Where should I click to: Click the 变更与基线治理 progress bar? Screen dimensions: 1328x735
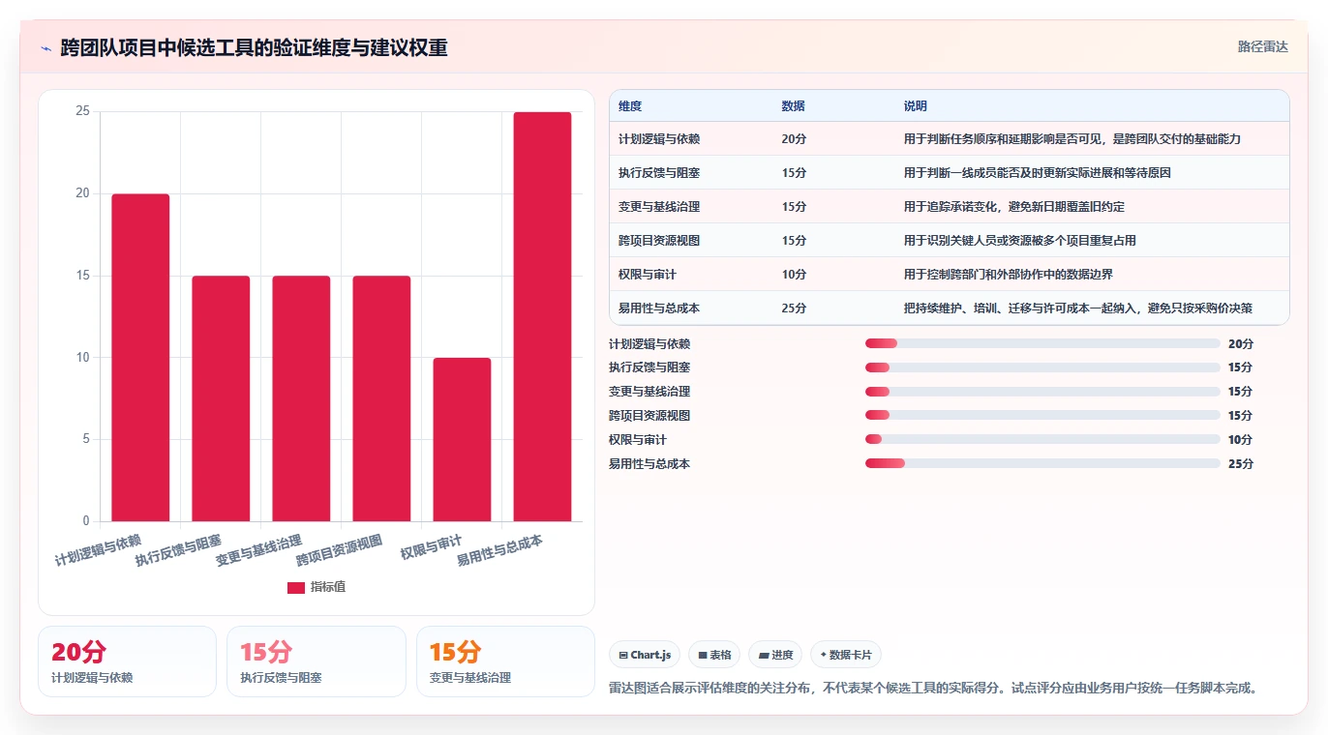click(x=1042, y=392)
